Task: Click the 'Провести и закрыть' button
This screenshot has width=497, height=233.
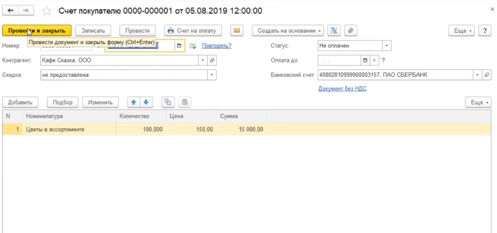Action: [x=36, y=31]
